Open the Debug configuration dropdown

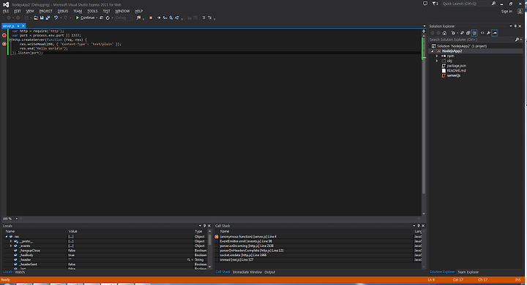pyautogui.click(x=124, y=18)
